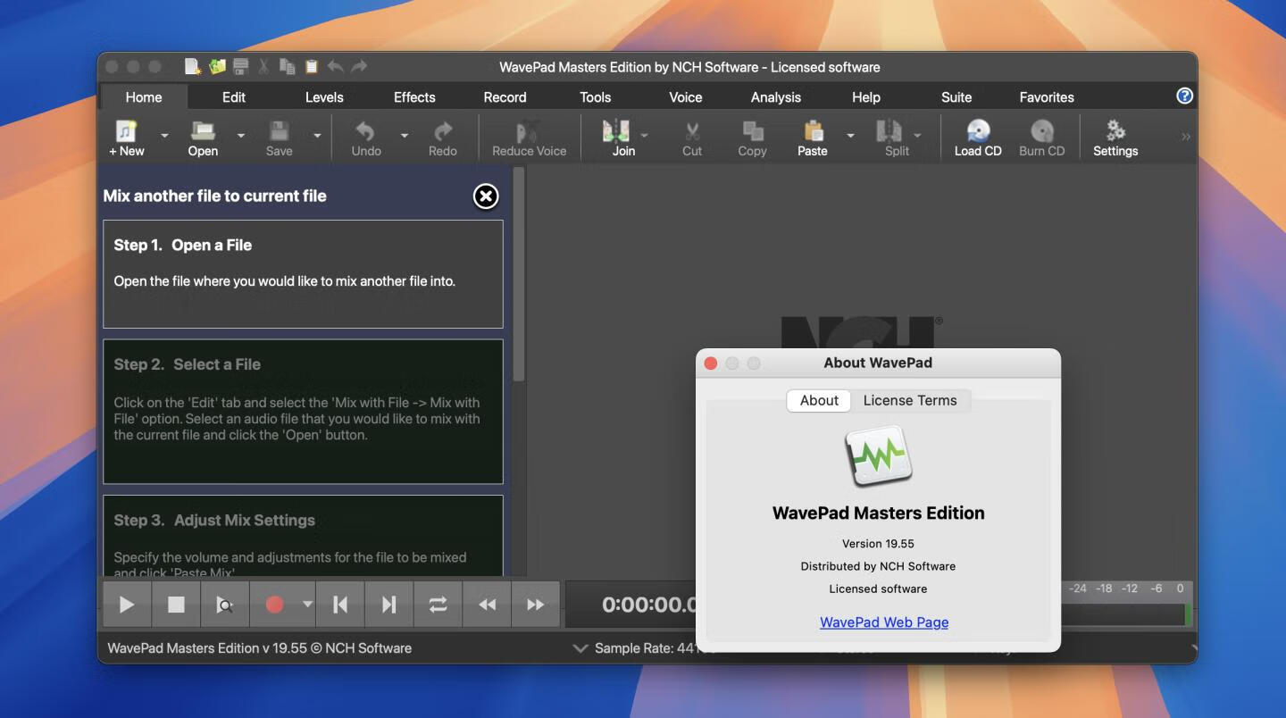Open the Analysis tab

click(x=776, y=96)
